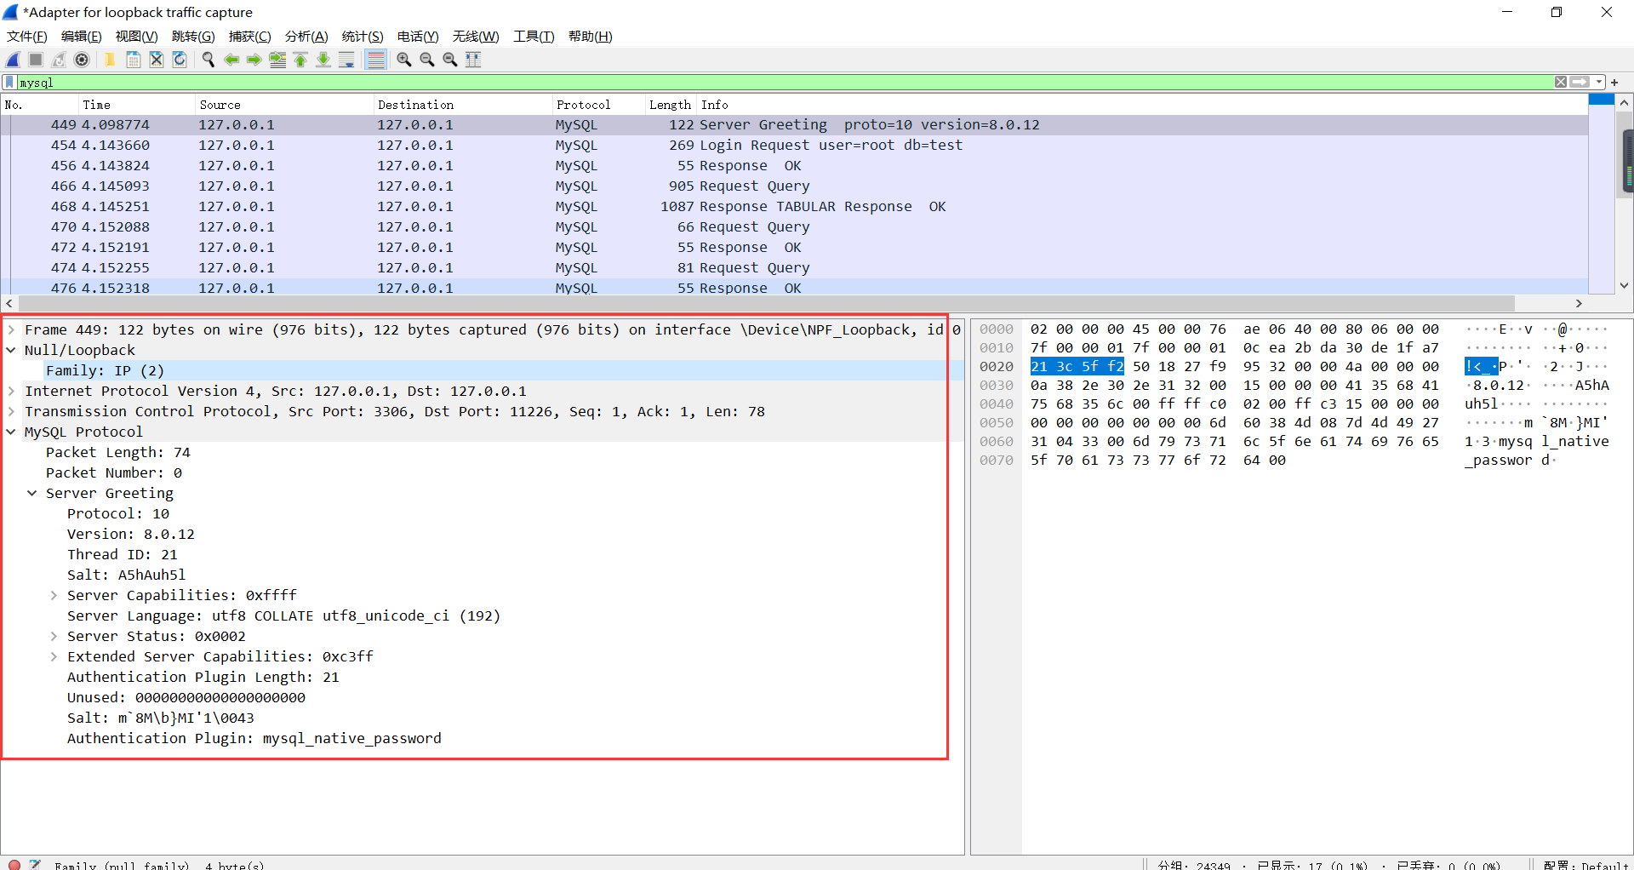This screenshot has width=1634, height=870.
Task: Open the 分析(A) menu
Action: point(306,37)
